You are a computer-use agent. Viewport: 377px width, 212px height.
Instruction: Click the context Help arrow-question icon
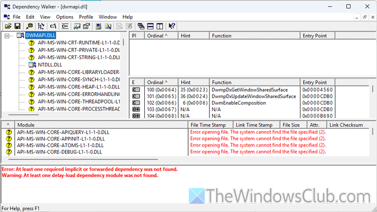click(x=172, y=26)
